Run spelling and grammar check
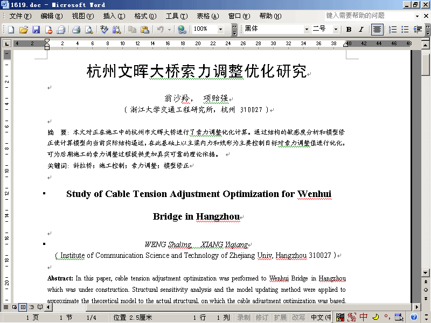This screenshot has height=323, width=431. coord(104,29)
